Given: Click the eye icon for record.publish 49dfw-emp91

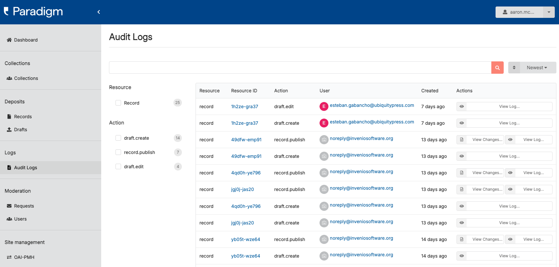Looking at the screenshot, I should click(510, 140).
